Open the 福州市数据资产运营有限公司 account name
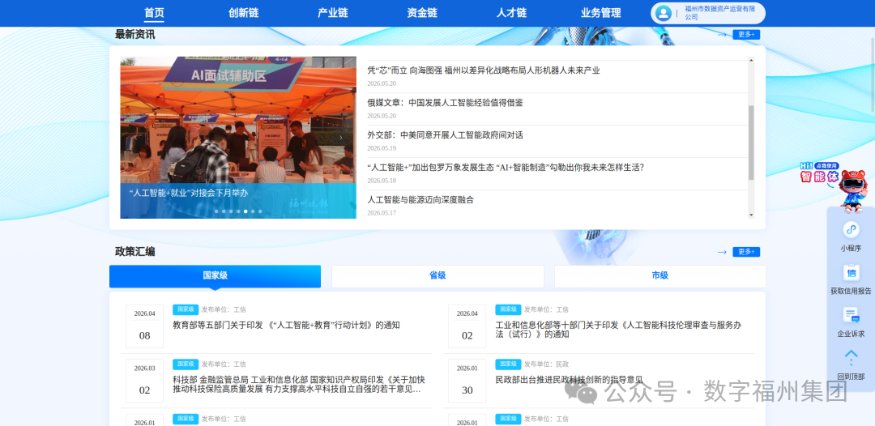The height and width of the screenshot is (426, 875). [720, 13]
